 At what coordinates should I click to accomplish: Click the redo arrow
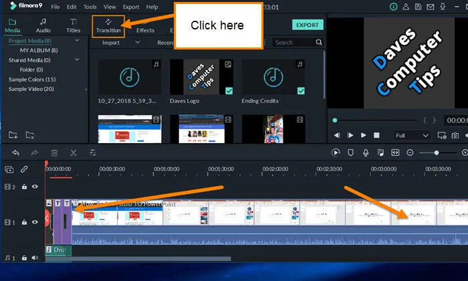(35, 153)
